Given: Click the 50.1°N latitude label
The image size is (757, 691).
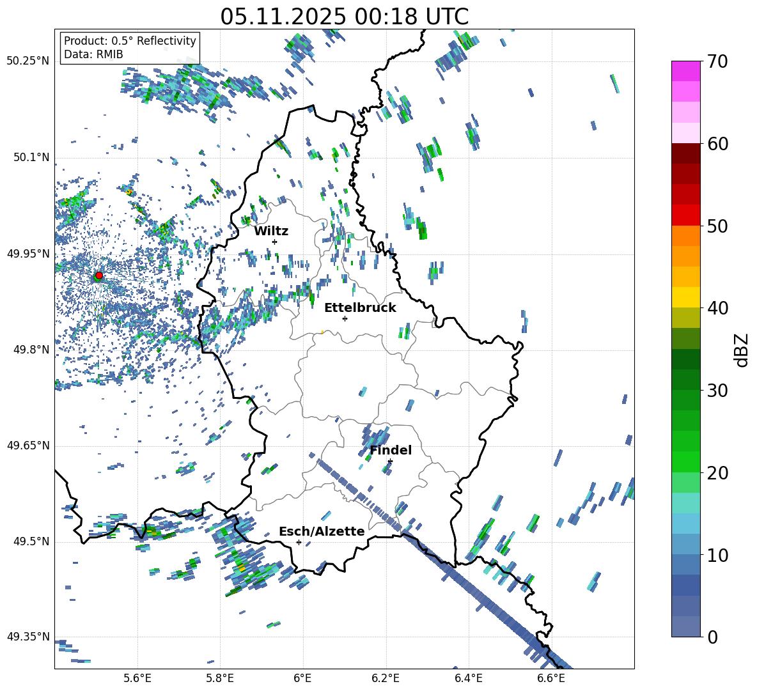Looking at the screenshot, I should [31, 158].
